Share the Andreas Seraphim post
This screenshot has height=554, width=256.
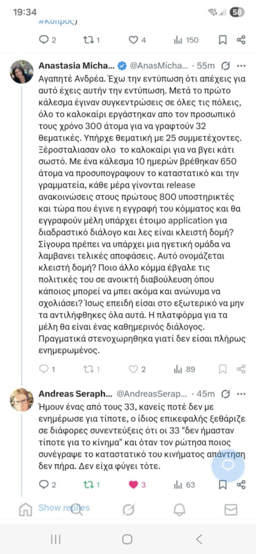241,484
